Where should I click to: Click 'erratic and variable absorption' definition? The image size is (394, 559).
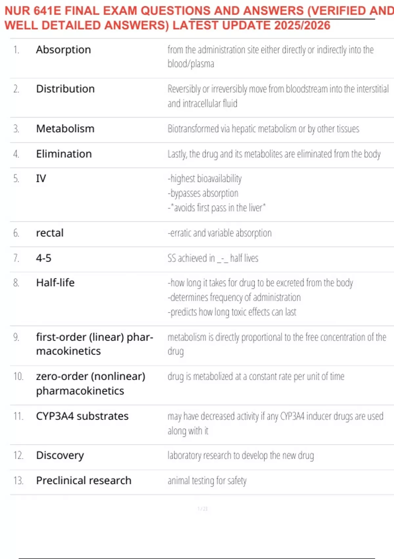219,233
